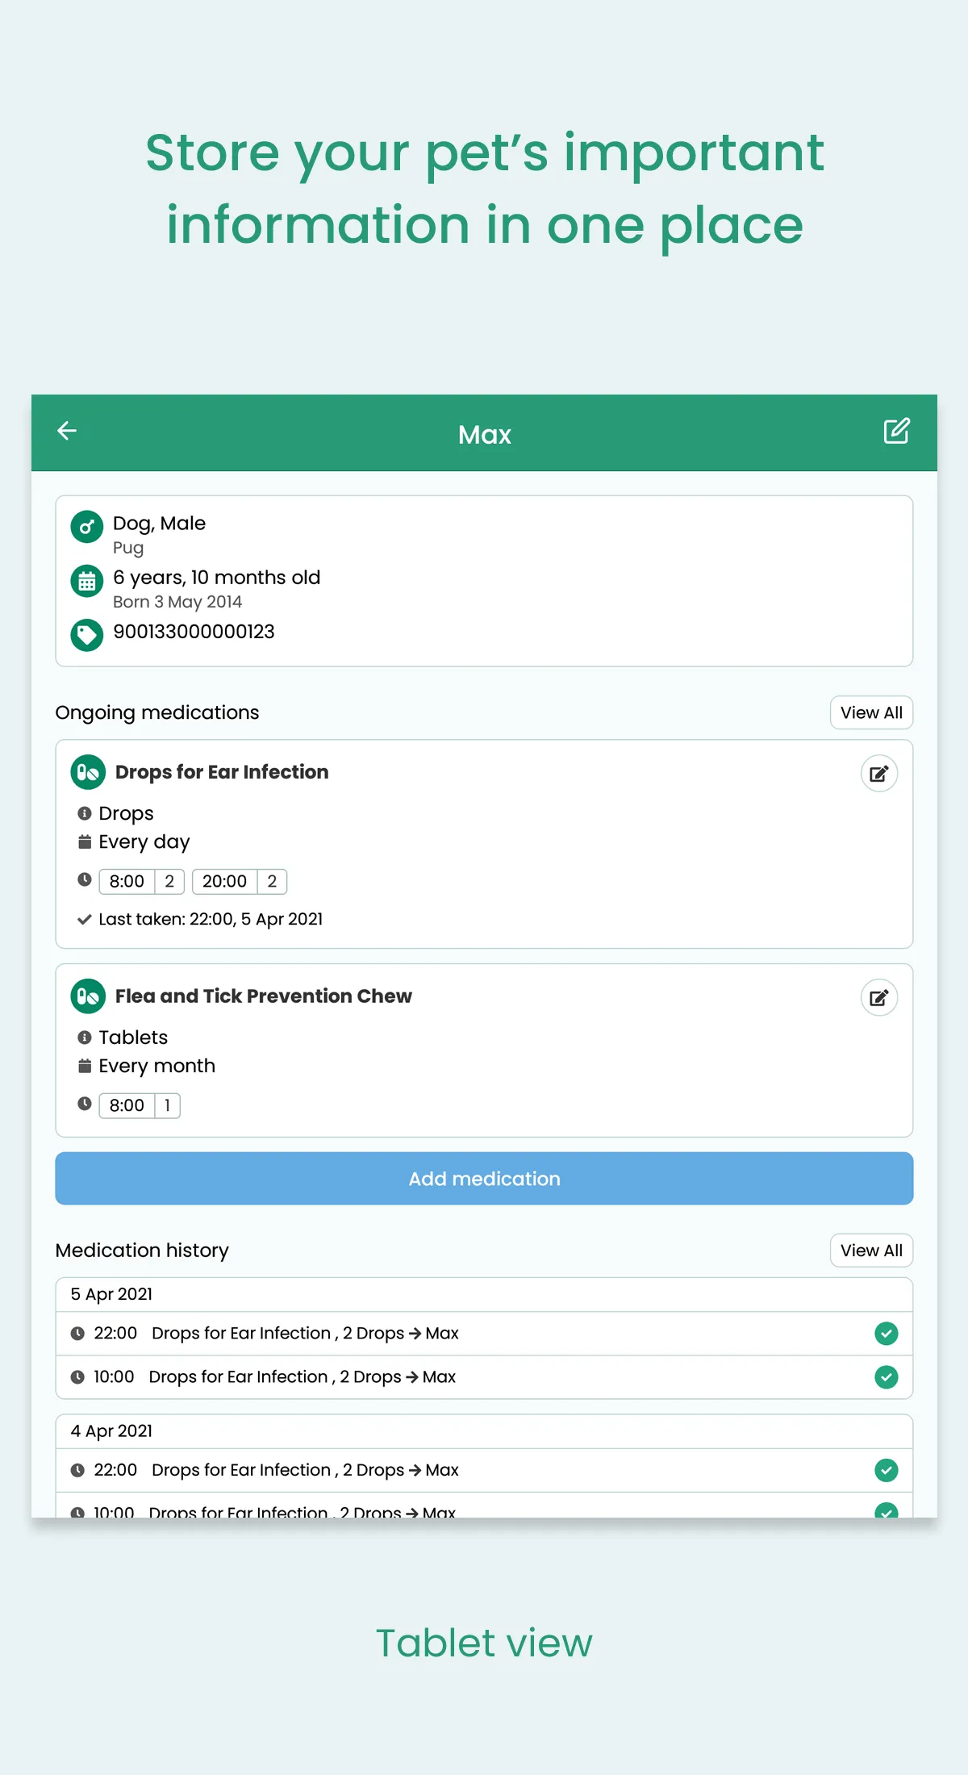968x1775 pixels.
Task: Click the clock icon beside the 8:00 and 20:00 doses
Action: [x=85, y=879]
